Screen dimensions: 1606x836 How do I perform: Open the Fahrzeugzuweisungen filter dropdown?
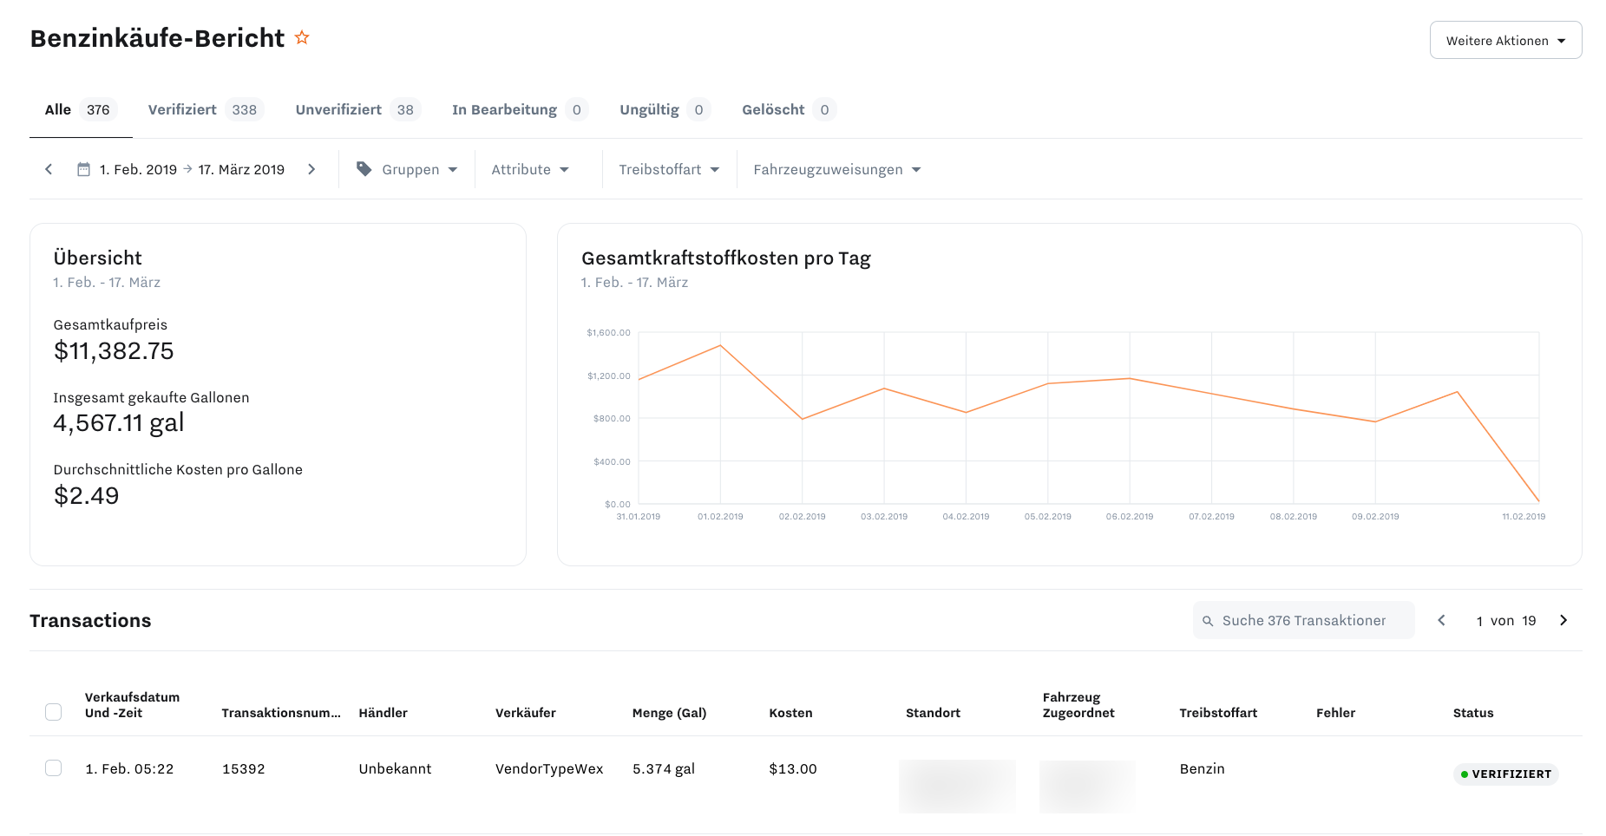click(836, 169)
